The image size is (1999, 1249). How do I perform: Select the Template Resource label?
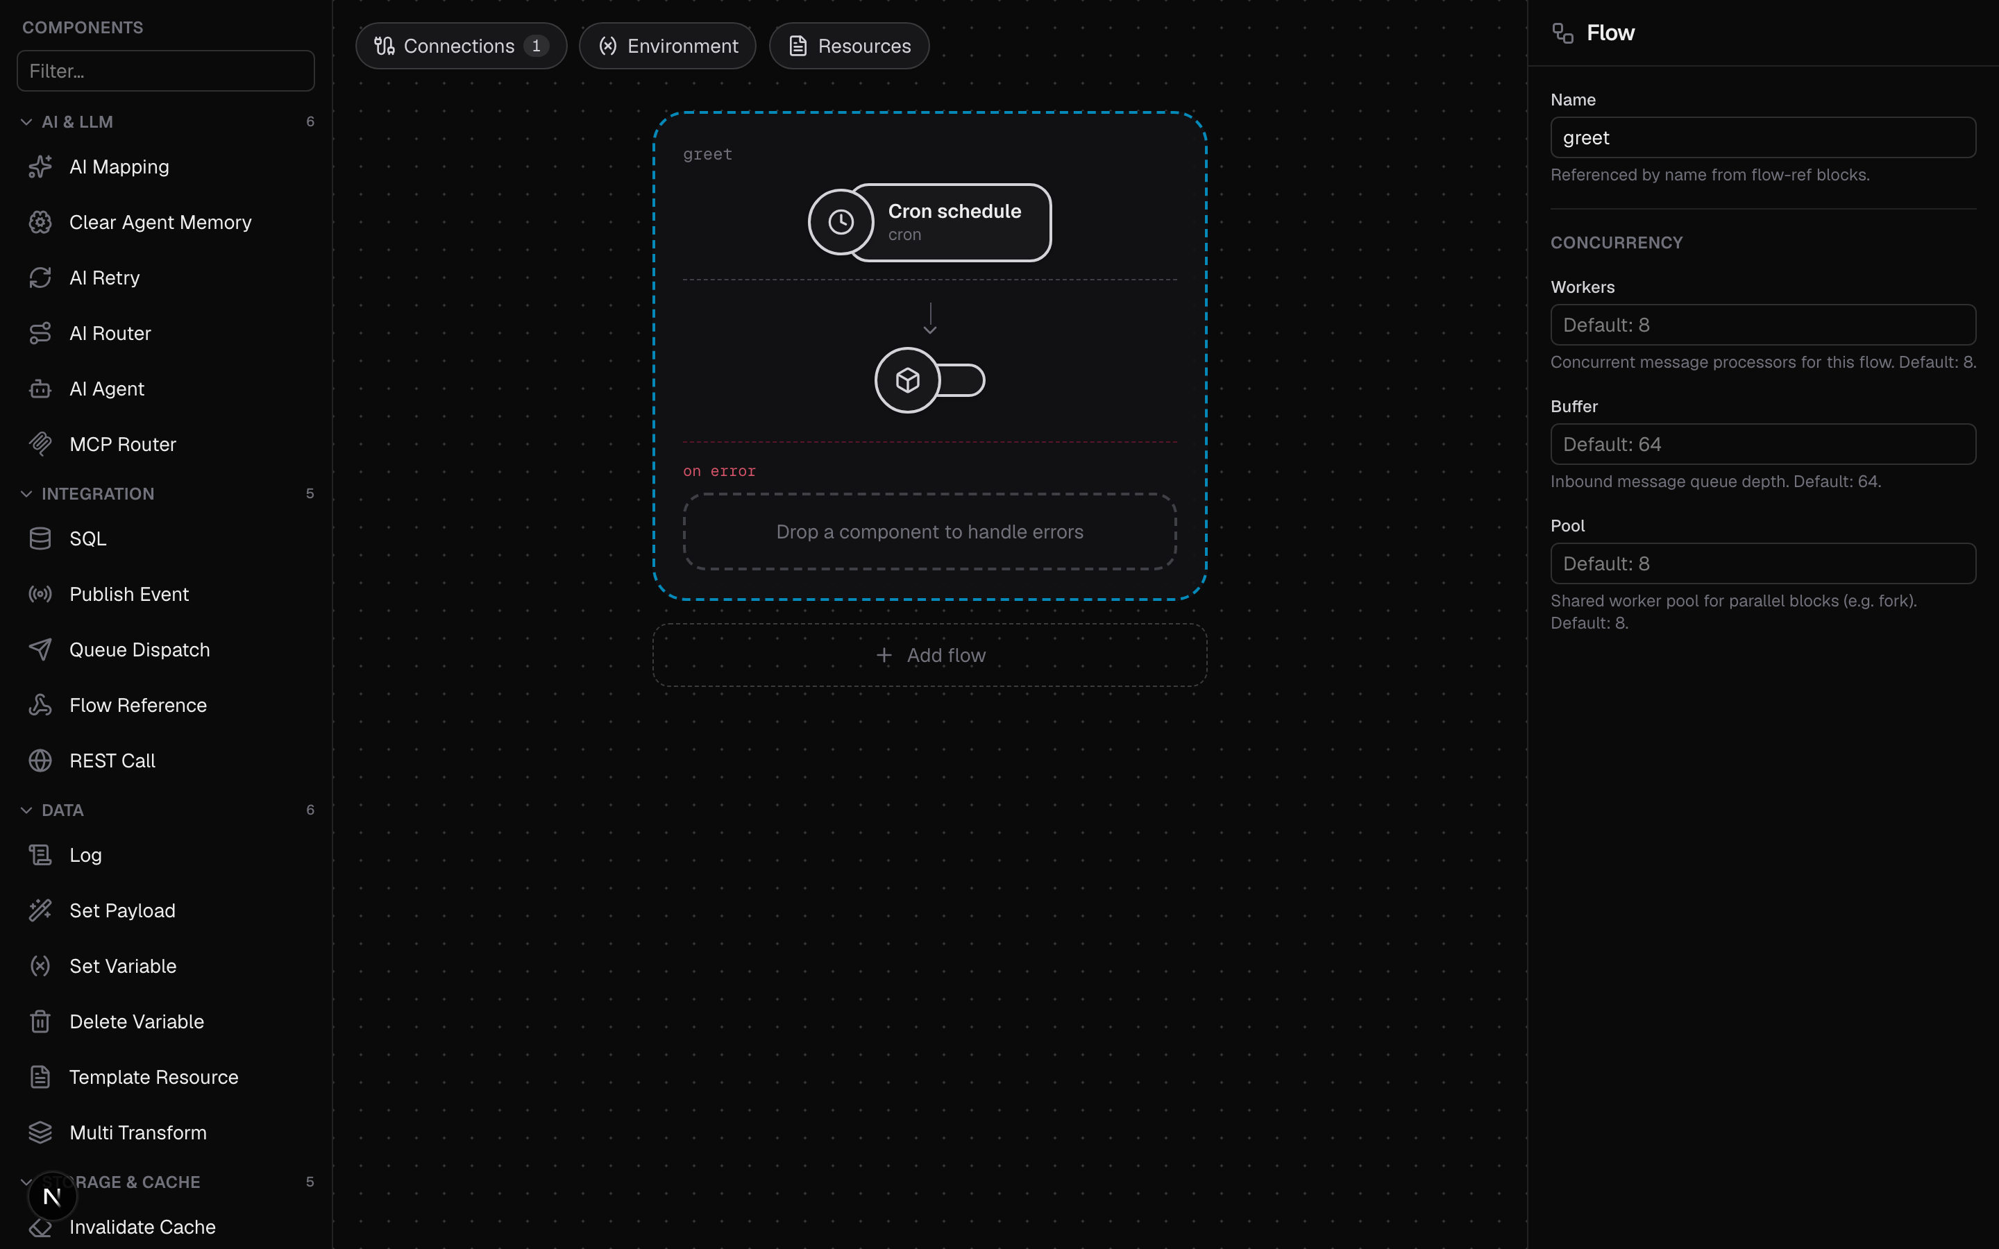coord(153,1076)
